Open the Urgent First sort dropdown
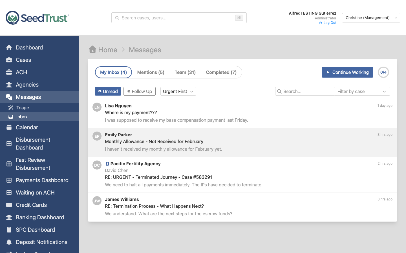406x253 pixels. (191, 91)
